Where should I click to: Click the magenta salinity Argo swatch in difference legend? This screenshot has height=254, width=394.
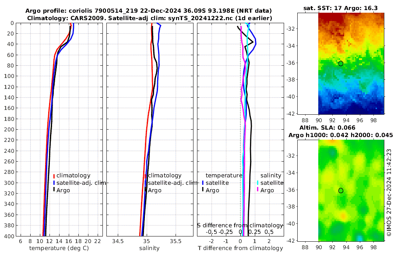coord(257,190)
